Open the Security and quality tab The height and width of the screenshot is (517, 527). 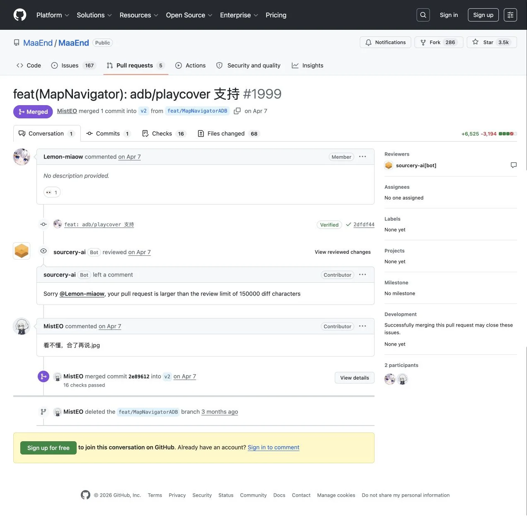click(x=248, y=65)
